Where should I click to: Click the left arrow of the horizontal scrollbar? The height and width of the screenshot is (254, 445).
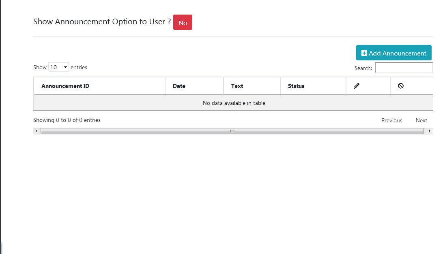click(36, 131)
